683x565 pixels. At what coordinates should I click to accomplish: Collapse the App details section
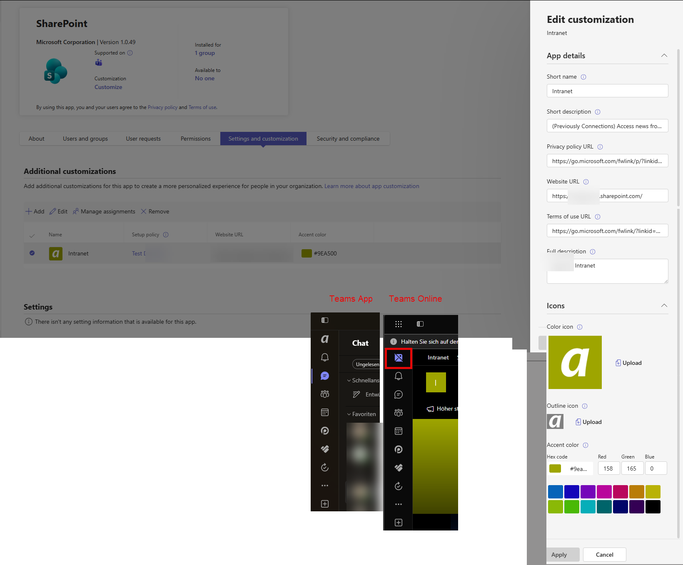pyautogui.click(x=664, y=56)
